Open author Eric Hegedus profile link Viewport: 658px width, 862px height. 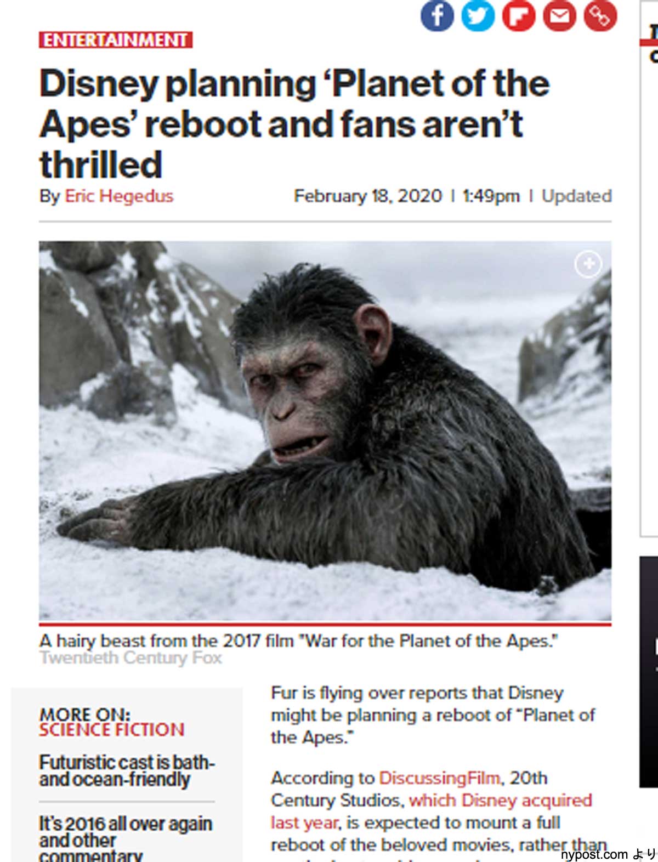pyautogui.click(x=119, y=196)
